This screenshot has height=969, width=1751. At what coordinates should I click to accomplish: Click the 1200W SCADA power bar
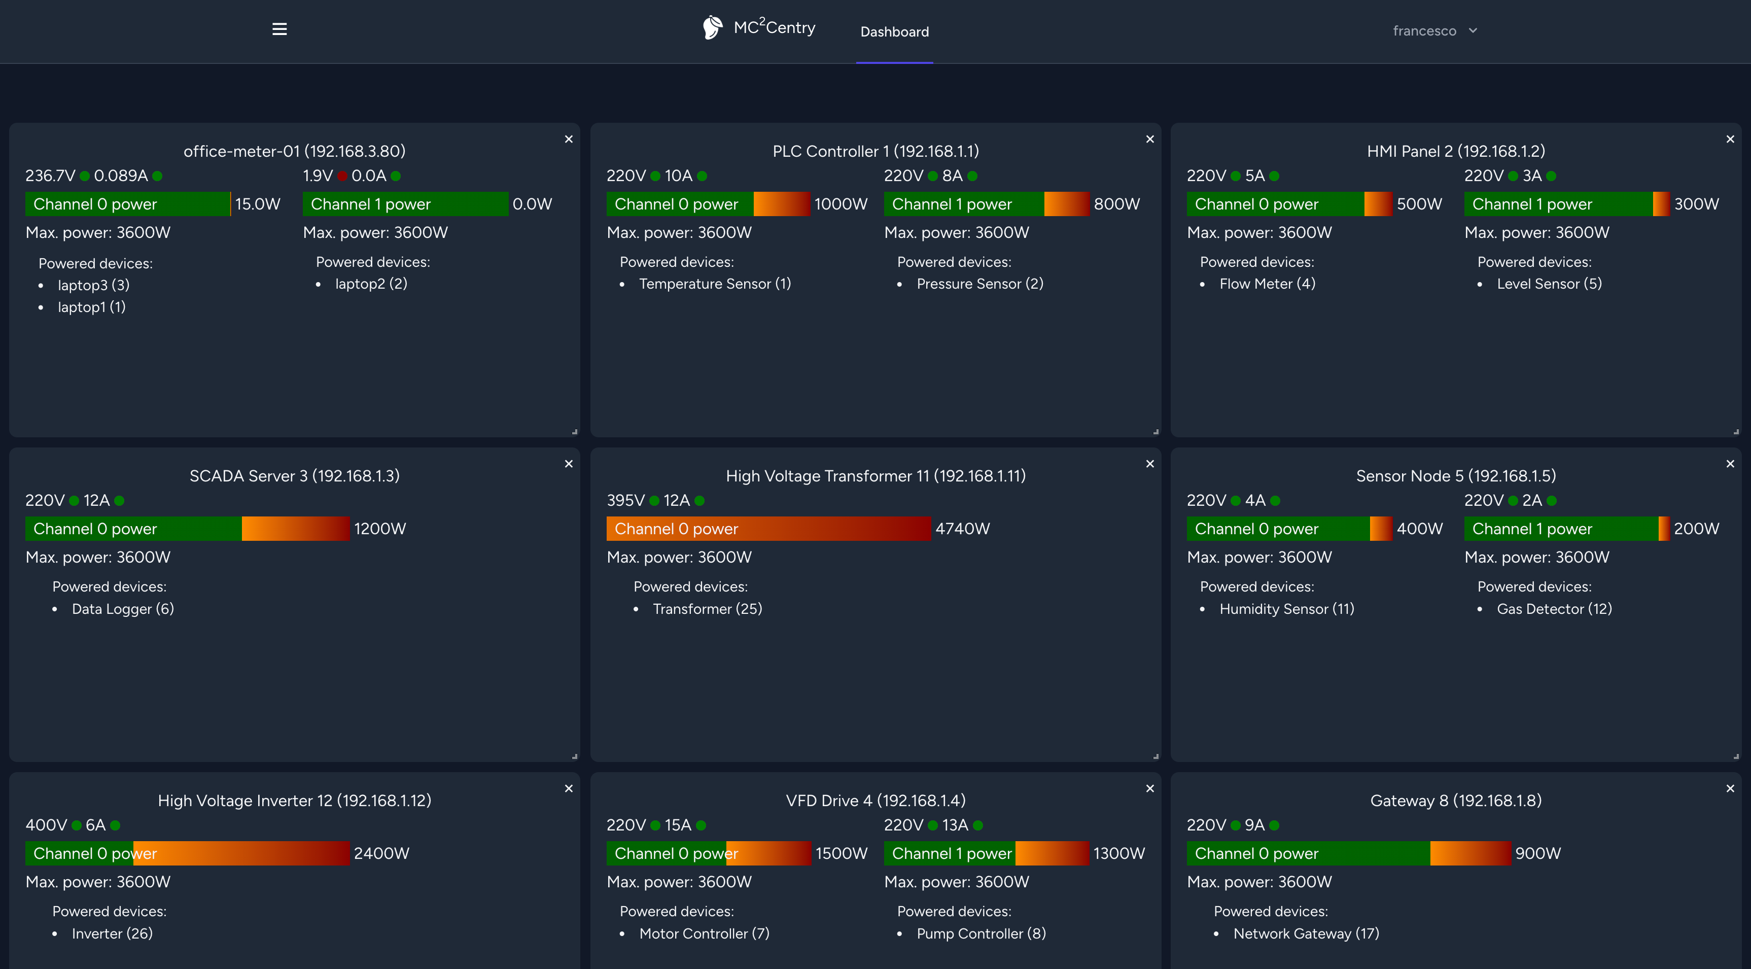[x=188, y=528]
